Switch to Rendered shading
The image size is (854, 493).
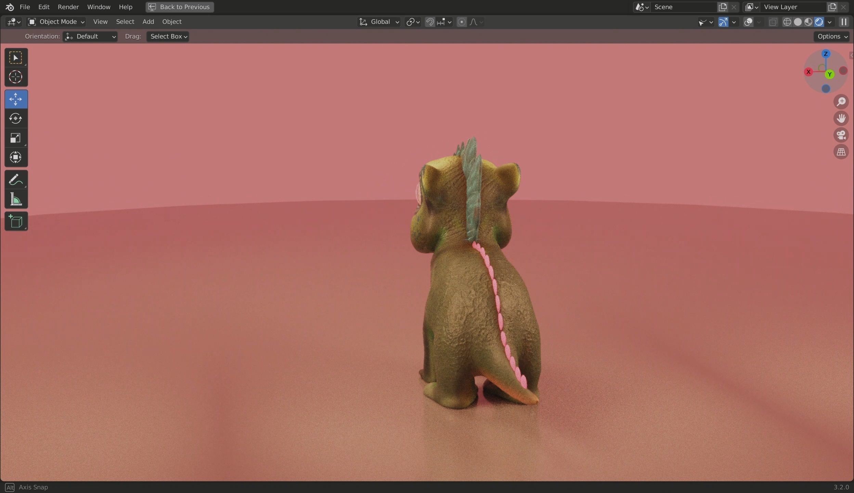tap(819, 22)
